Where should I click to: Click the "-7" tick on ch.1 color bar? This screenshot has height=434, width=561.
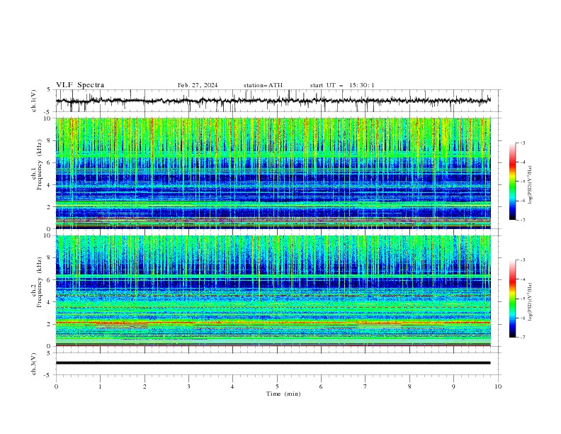pos(523,221)
